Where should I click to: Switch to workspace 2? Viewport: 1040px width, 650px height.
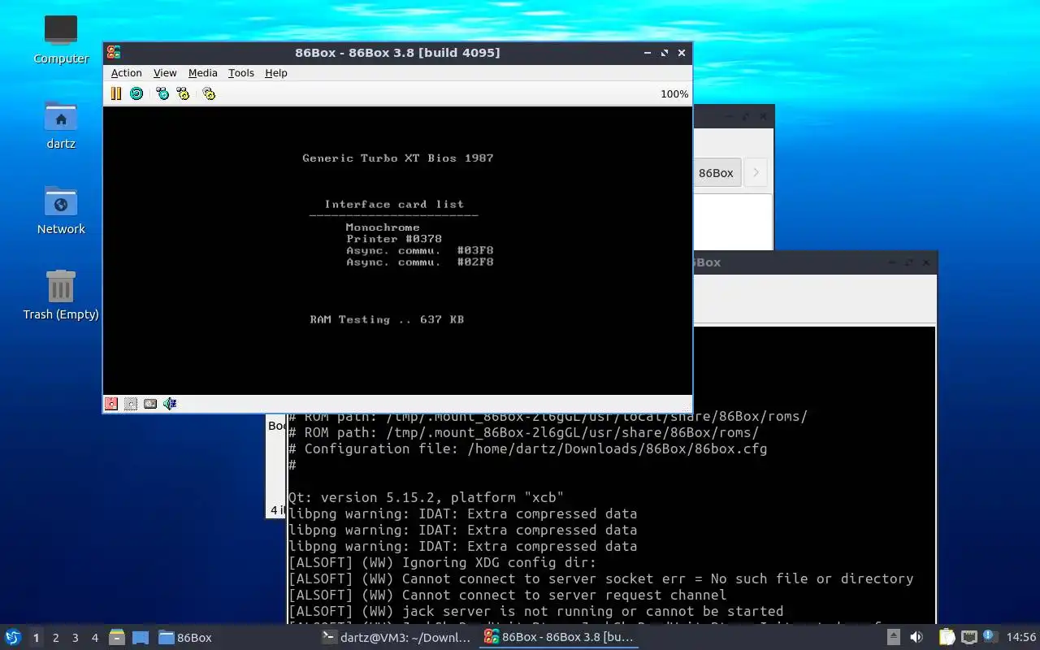pyautogui.click(x=56, y=638)
